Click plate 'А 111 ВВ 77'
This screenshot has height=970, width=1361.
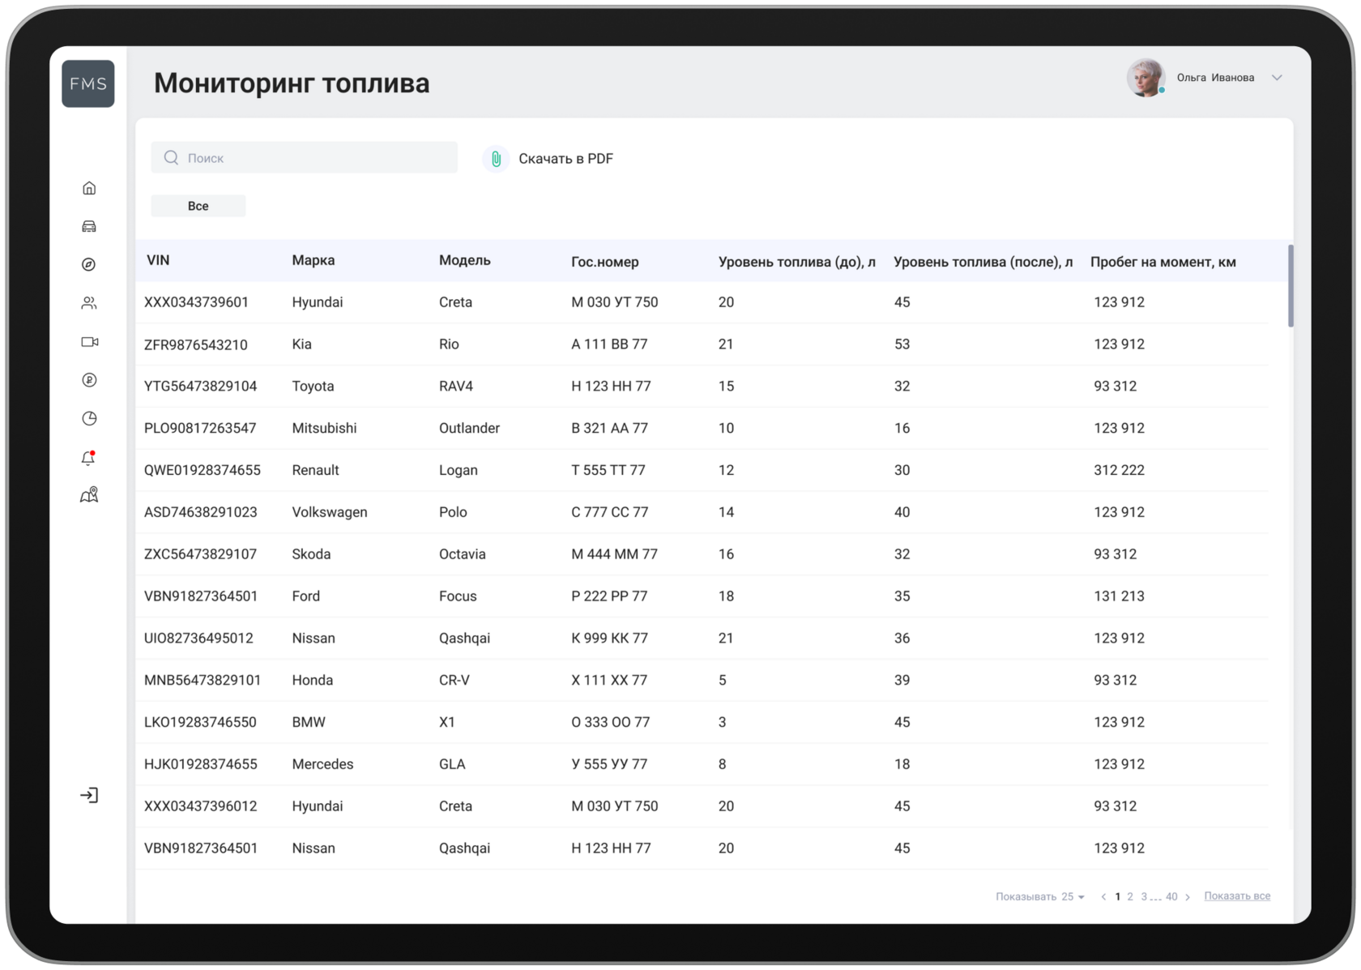609,344
